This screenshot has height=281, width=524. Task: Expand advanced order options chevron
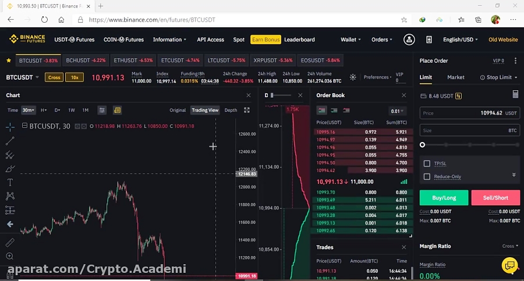514,175
